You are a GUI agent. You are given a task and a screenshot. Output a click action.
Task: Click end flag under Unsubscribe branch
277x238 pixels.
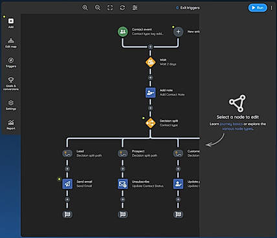(x=123, y=215)
